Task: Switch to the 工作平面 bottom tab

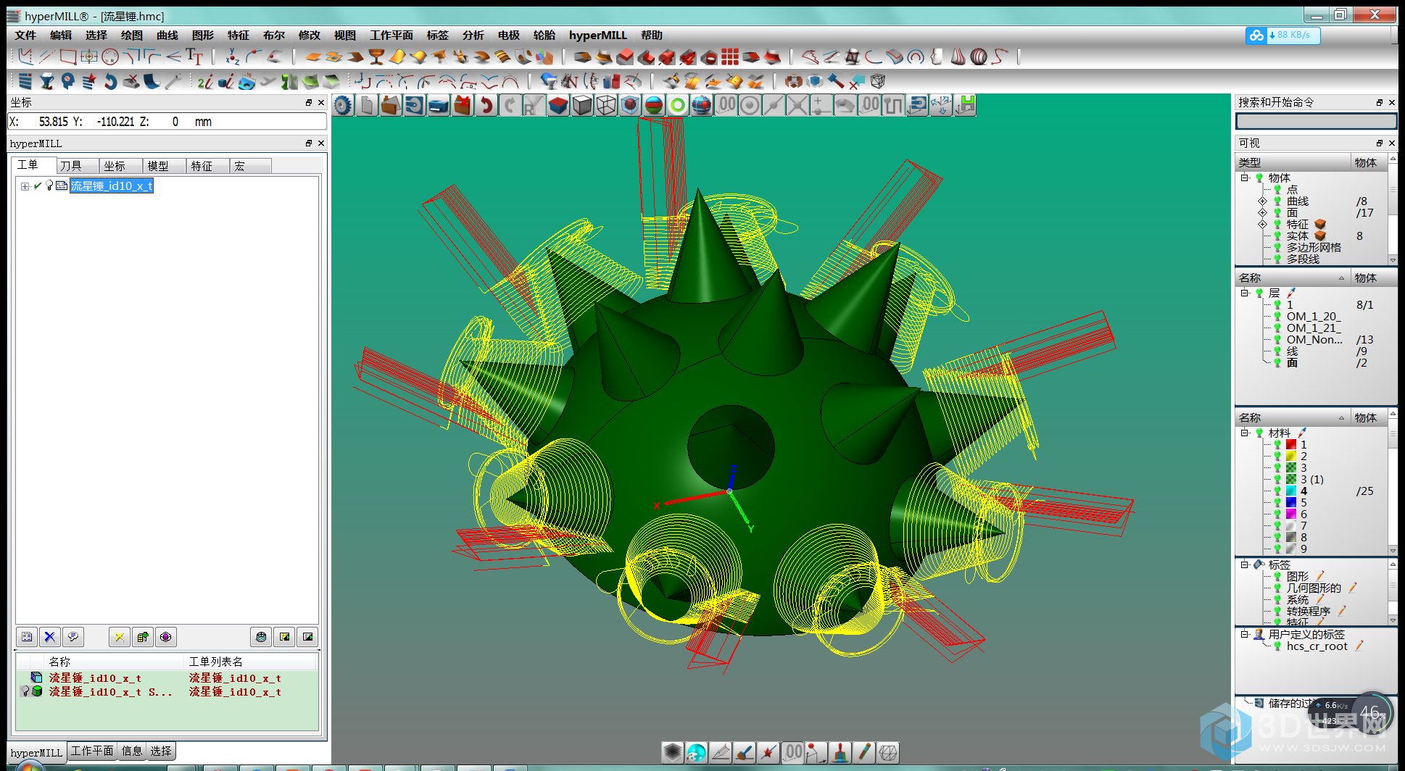Action: click(92, 751)
